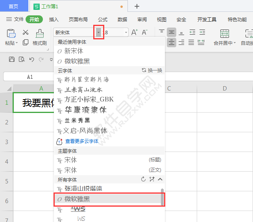
Task: Click the Merge and Center icon
Action: coord(225,33)
